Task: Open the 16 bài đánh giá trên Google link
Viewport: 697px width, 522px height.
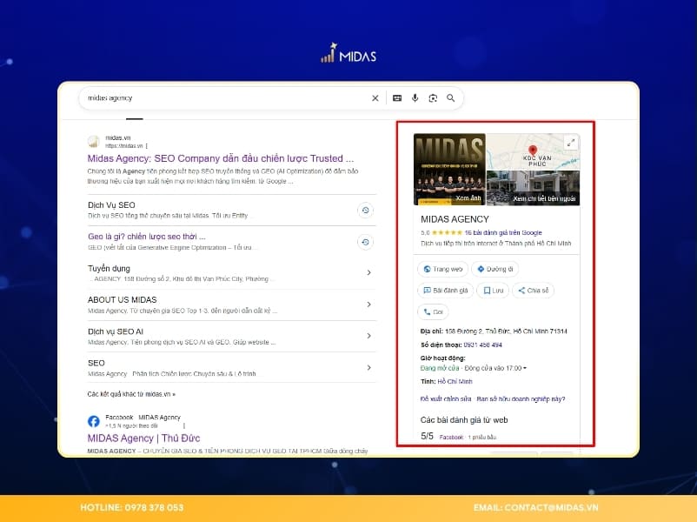Action: tap(503, 233)
